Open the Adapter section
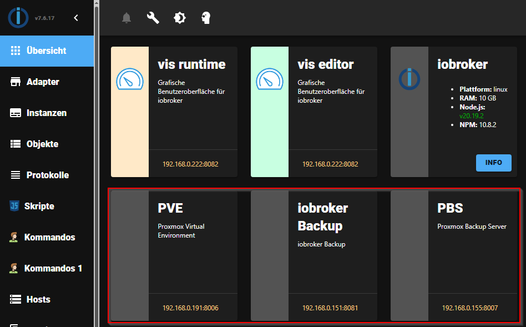This screenshot has height=327, width=526. (x=47, y=82)
